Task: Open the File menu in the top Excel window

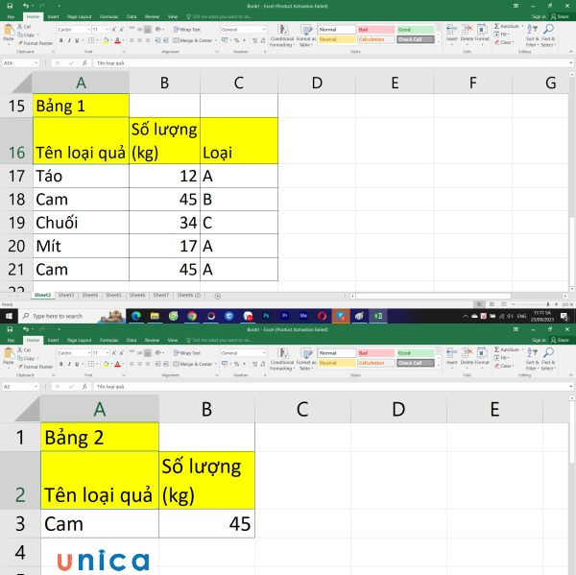Action: tap(11, 16)
